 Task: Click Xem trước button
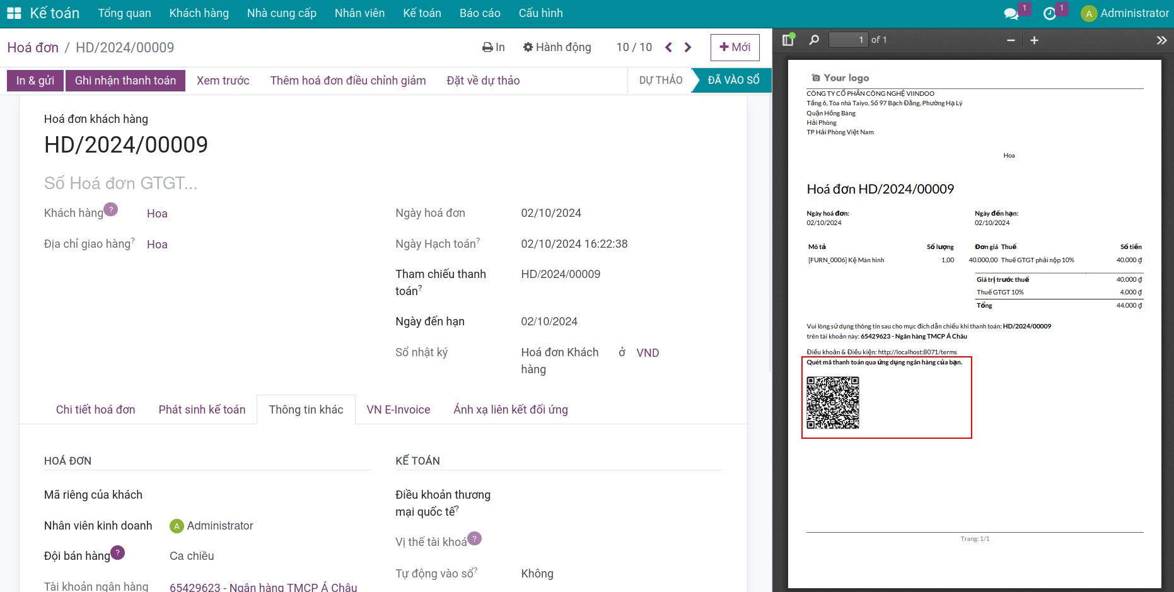223,81
